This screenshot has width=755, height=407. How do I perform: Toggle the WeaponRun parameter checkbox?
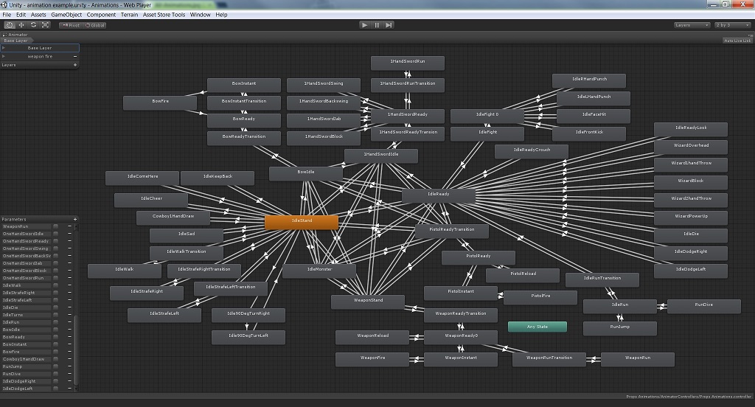point(56,226)
